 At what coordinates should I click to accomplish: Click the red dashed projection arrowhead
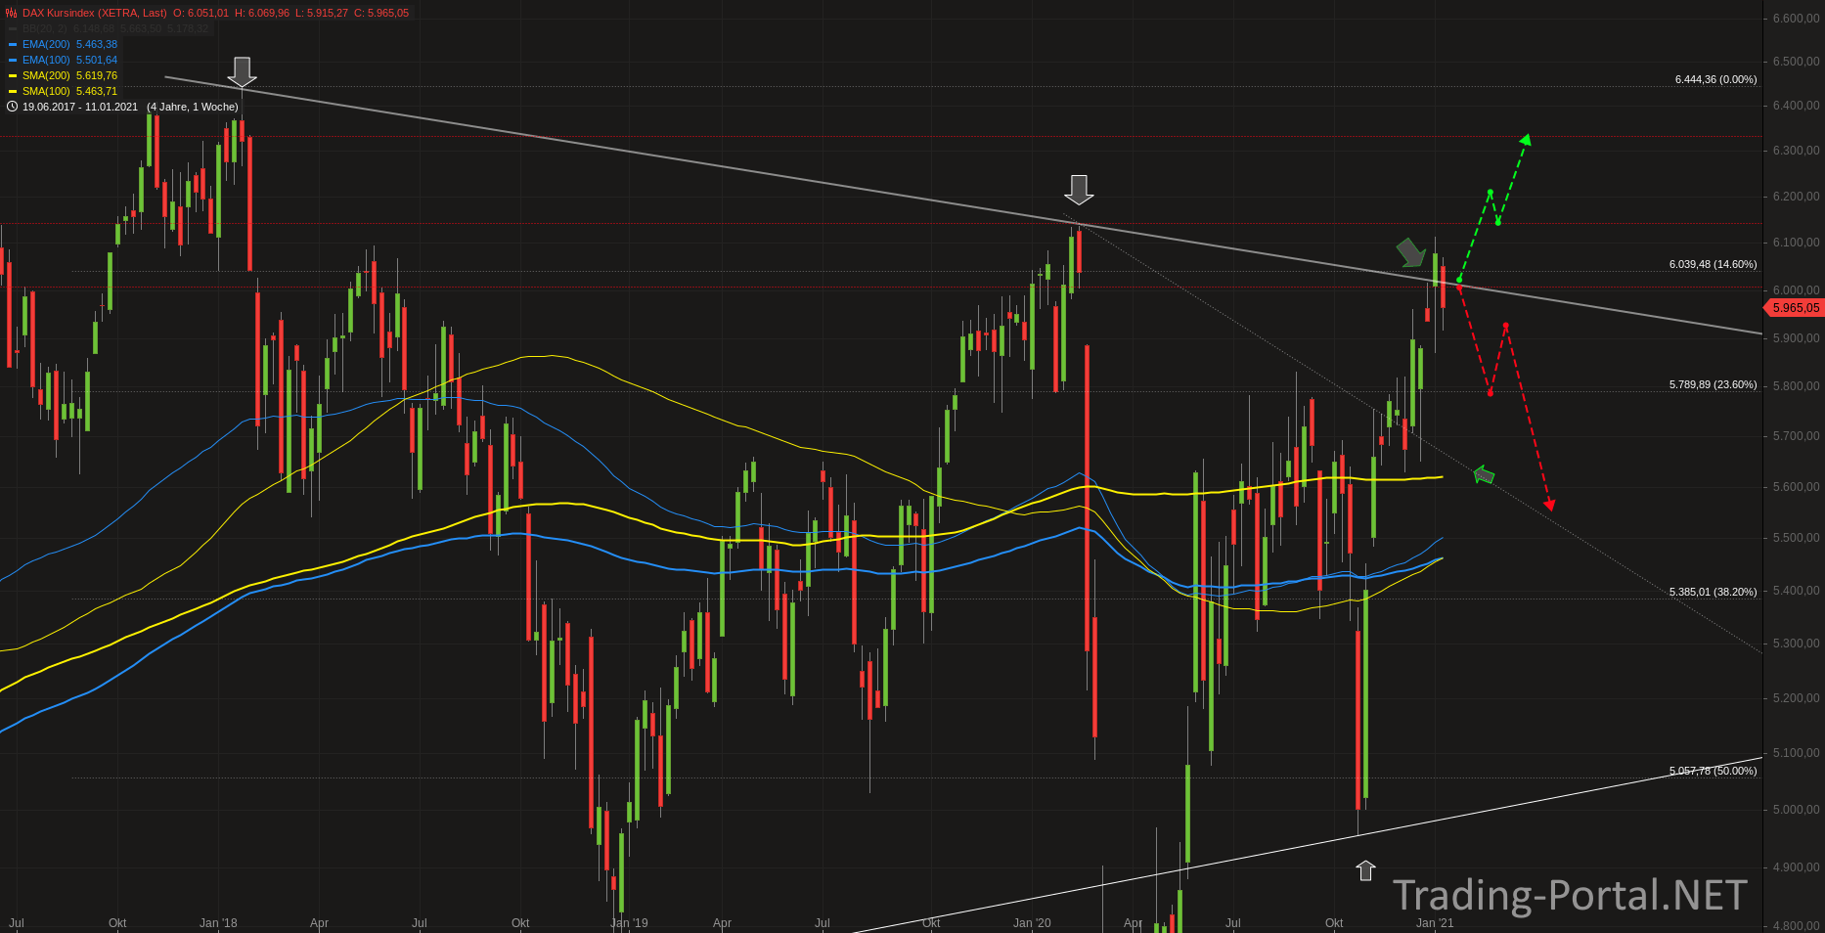coord(1549,504)
